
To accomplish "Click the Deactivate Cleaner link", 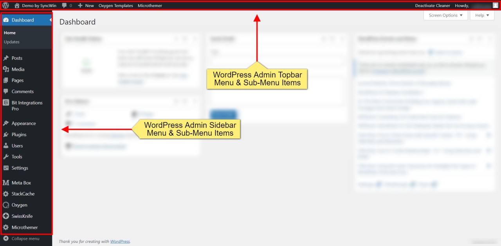I will click(x=433, y=5).
